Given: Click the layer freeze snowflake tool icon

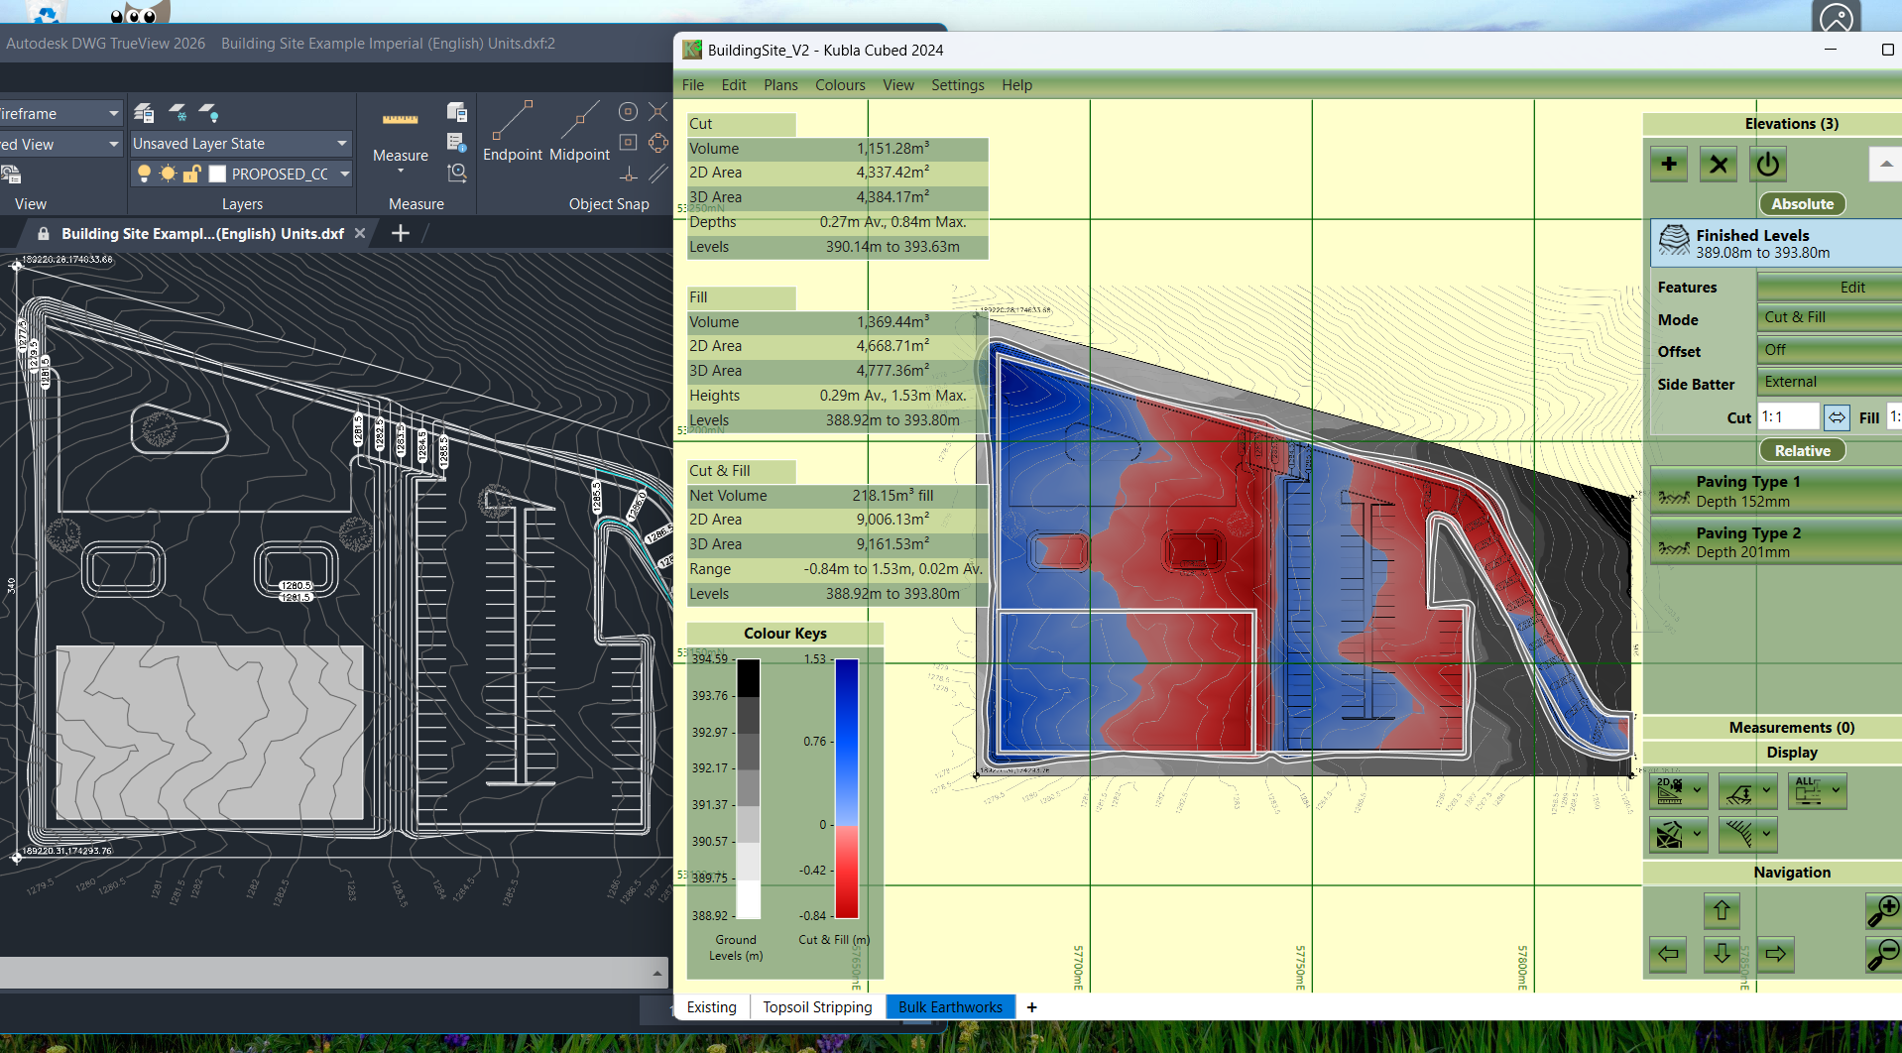Looking at the screenshot, I should tap(178, 113).
